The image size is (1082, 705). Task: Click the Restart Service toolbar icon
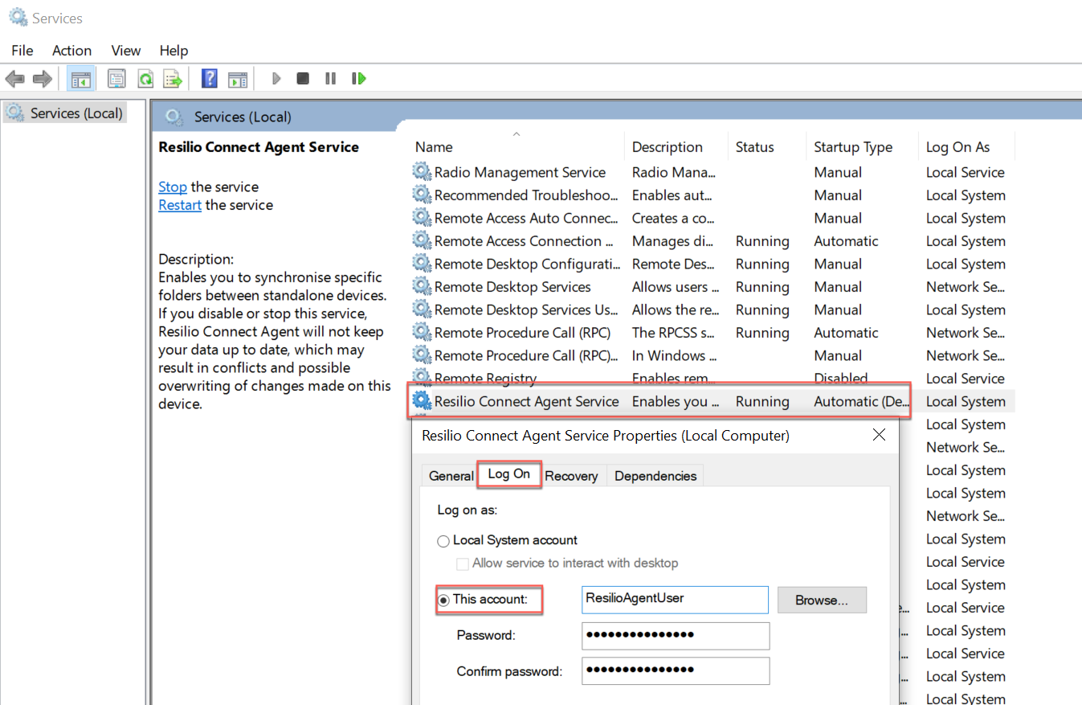359,79
